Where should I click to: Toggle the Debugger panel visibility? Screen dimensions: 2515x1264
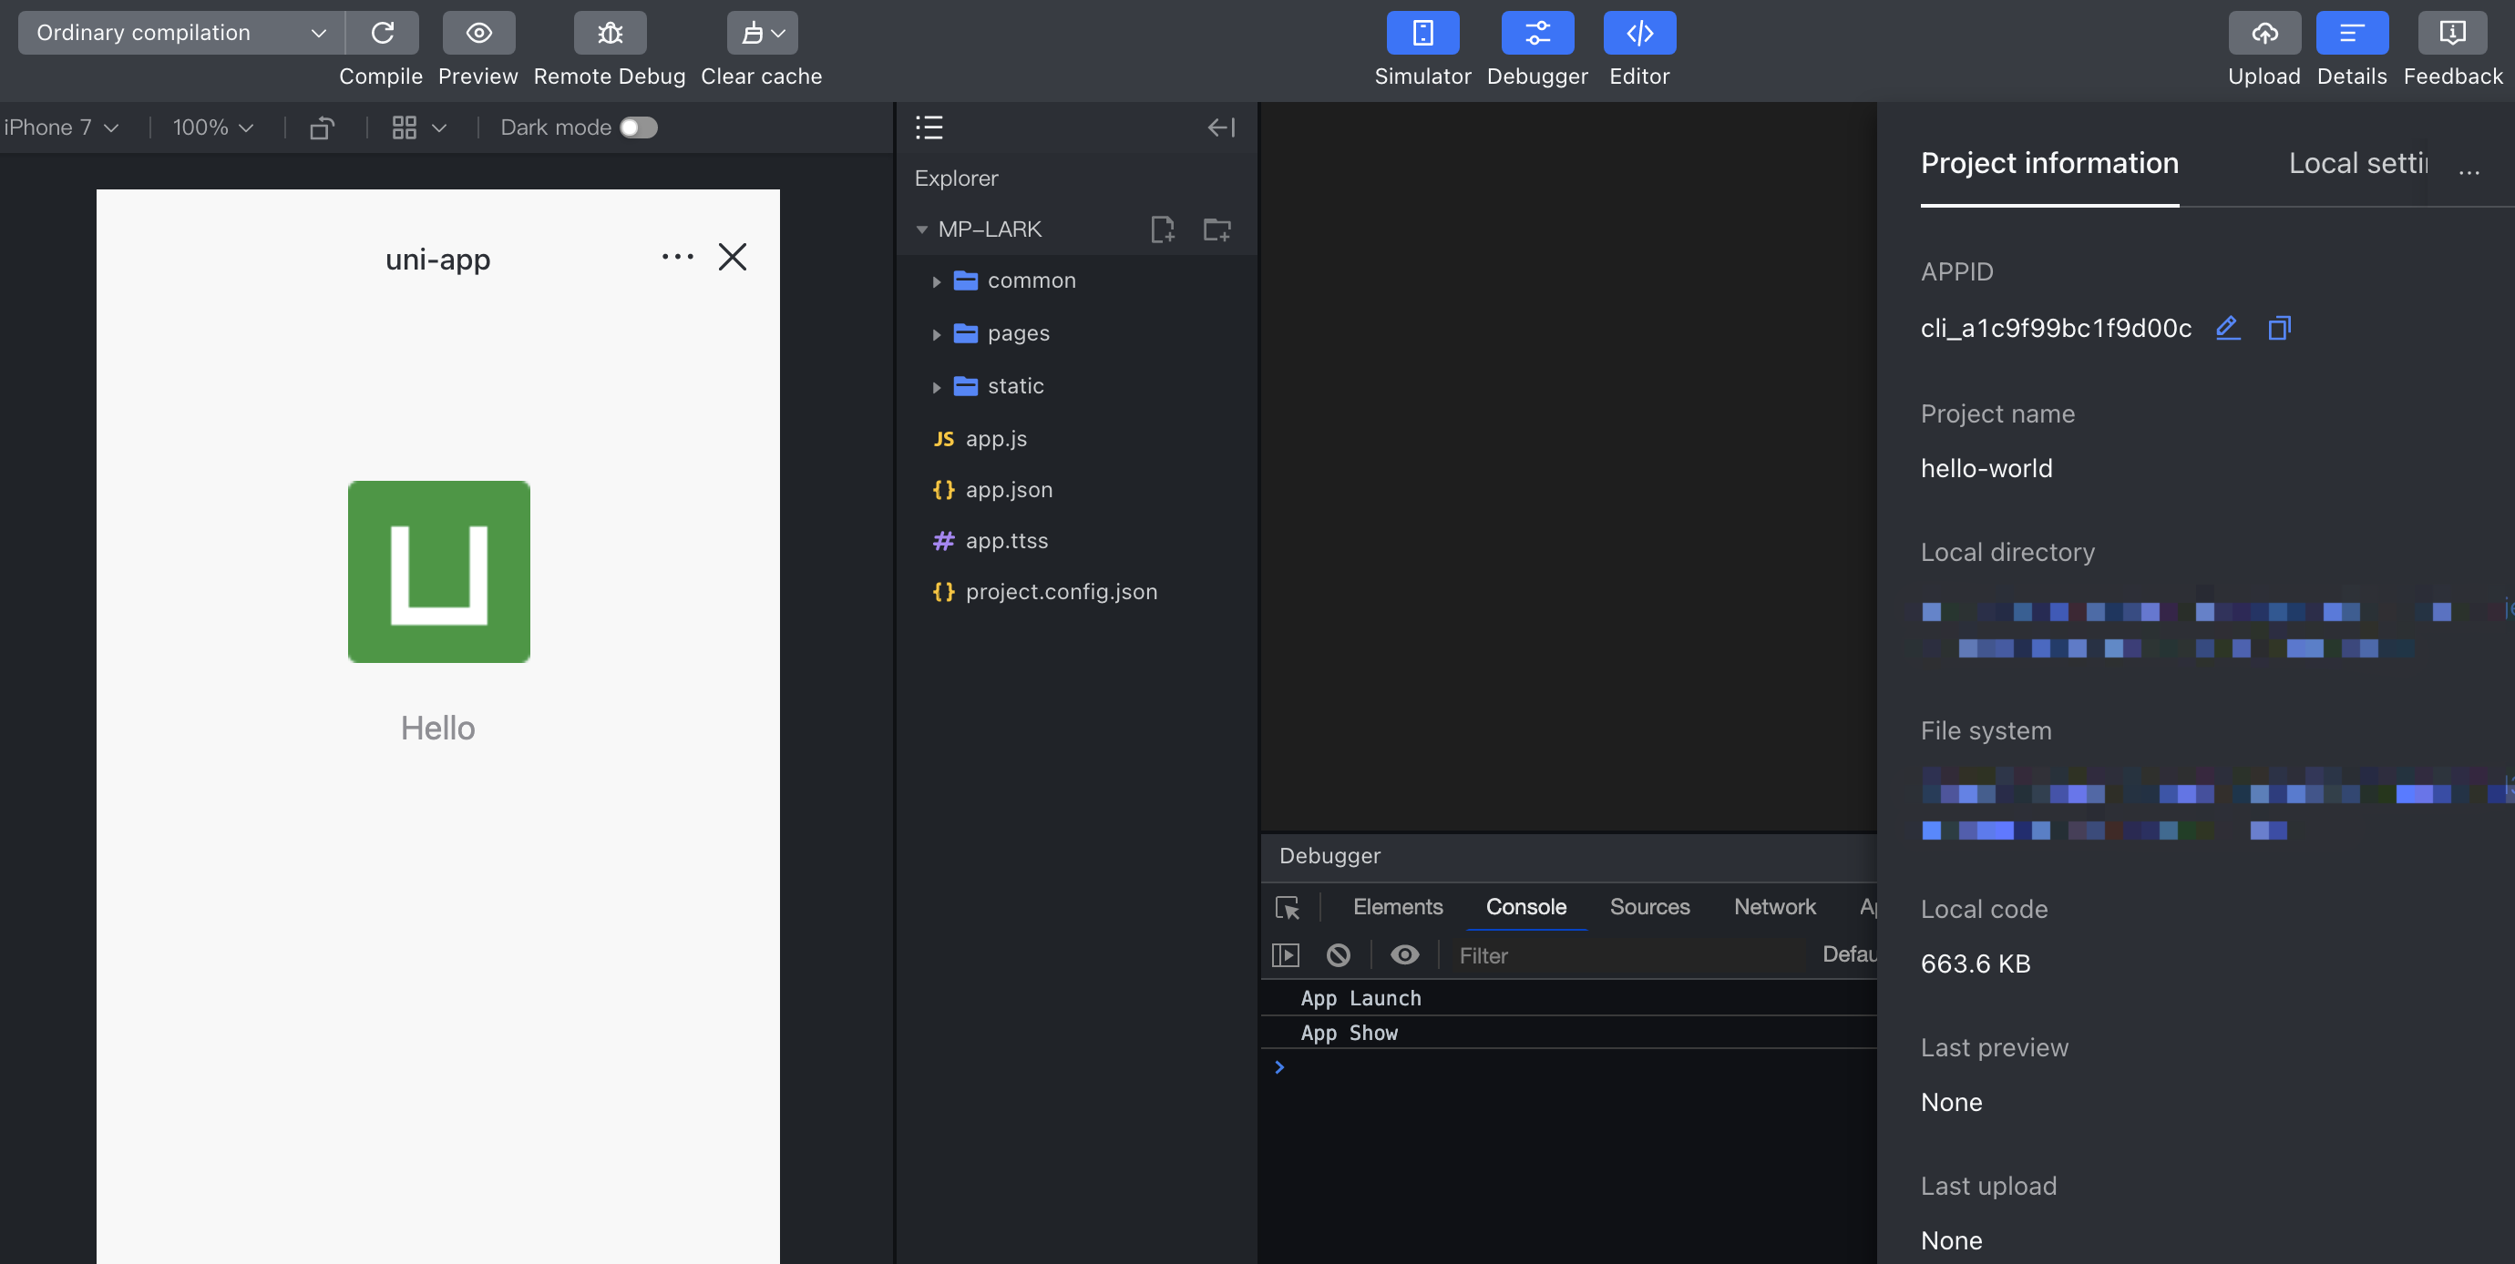pos(1536,33)
